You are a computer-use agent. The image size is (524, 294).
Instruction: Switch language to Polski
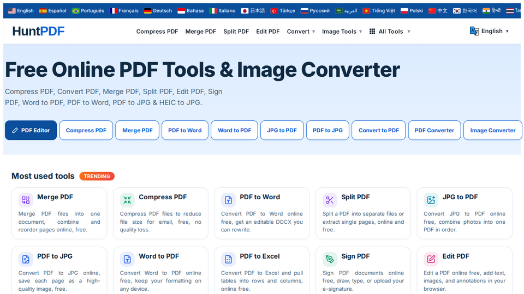(x=412, y=11)
